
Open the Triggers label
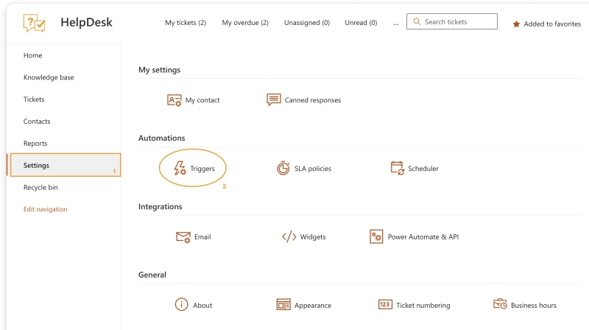[202, 169]
